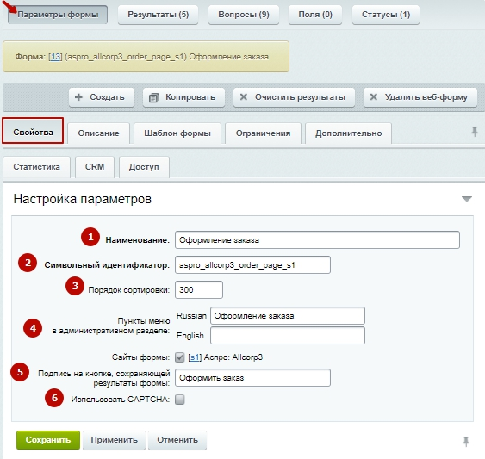Open the CRM tab

(x=95, y=167)
